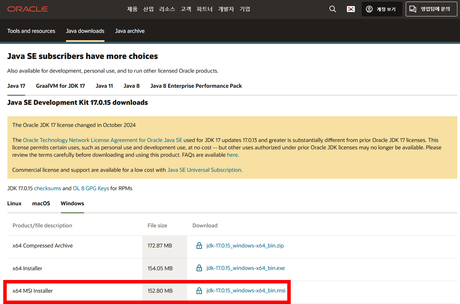This screenshot has height=304, width=460.
Task: Click the 영업팀에 문의 button
Action: pyautogui.click(x=431, y=9)
